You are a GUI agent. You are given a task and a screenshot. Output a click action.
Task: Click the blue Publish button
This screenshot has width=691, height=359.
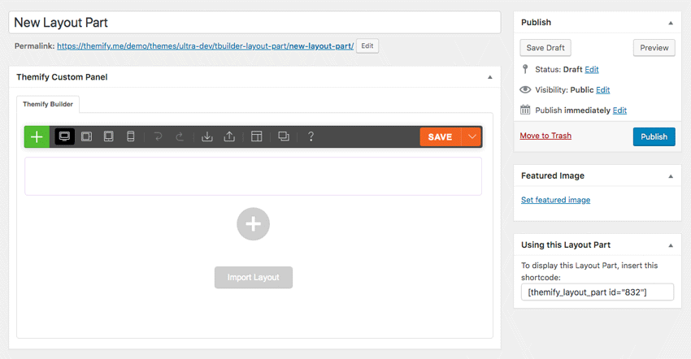[654, 136]
